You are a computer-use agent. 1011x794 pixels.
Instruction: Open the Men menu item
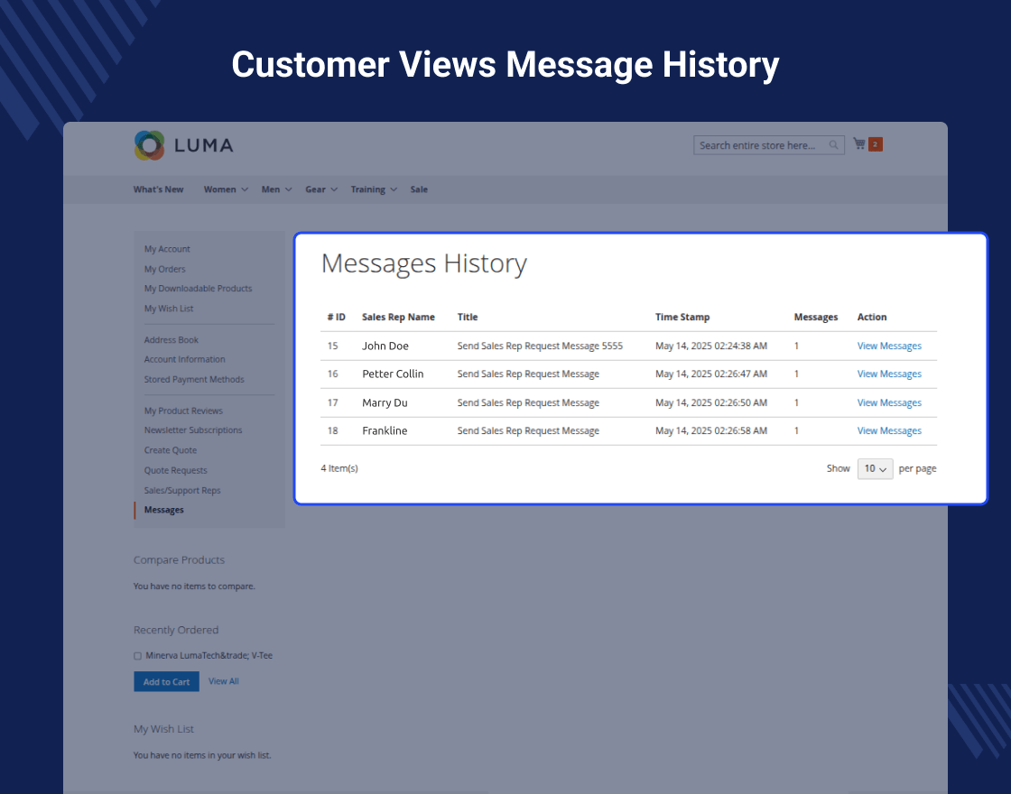click(x=271, y=189)
